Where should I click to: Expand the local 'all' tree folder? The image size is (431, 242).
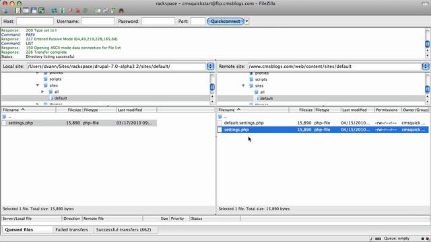[42, 91]
